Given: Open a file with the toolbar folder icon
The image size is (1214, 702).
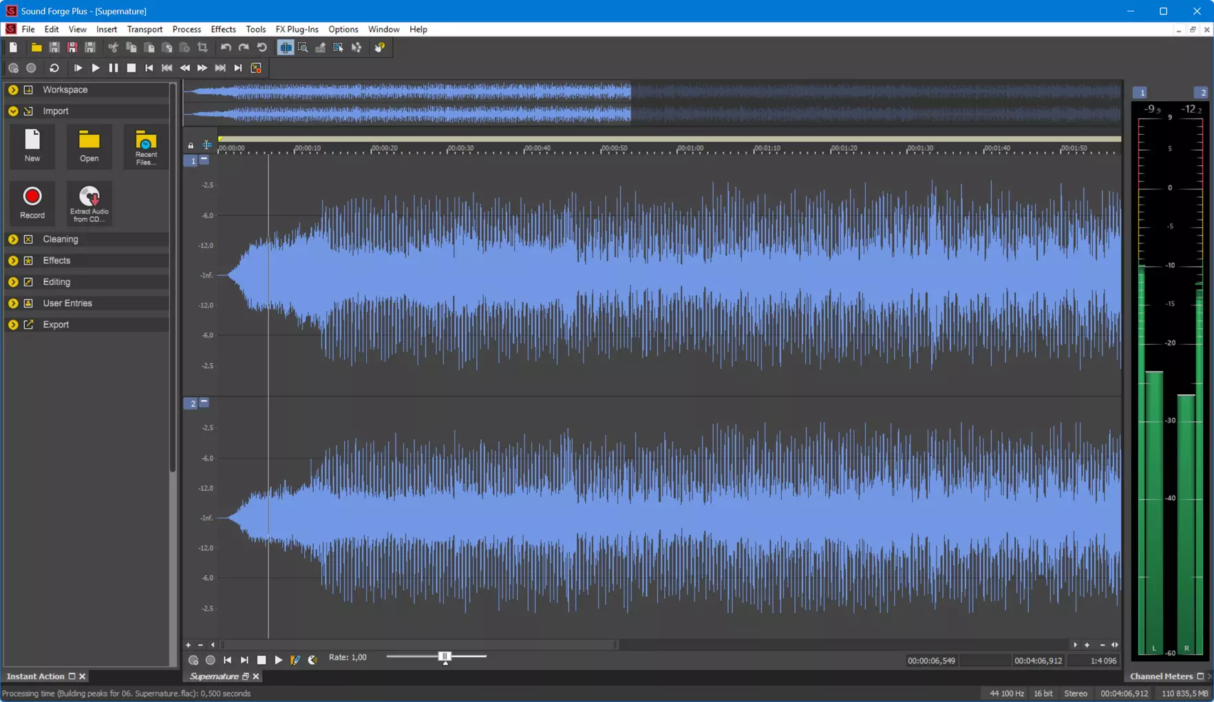Looking at the screenshot, I should (x=36, y=47).
